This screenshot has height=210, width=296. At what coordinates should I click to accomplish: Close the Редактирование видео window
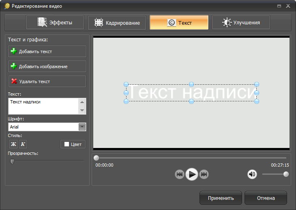[x=288, y=6]
